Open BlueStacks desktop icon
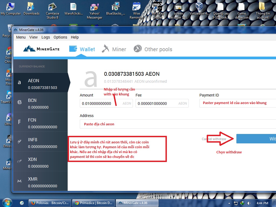The height and width of the screenshot is (207, 276). (115, 9)
